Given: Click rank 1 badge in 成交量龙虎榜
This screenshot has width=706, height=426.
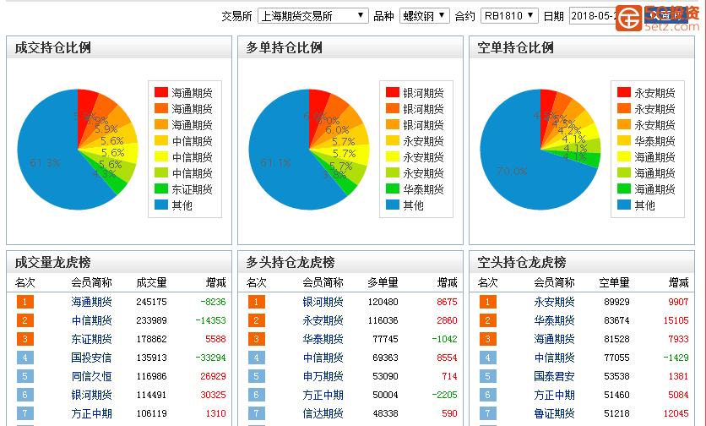Looking at the screenshot, I should coord(25,302).
